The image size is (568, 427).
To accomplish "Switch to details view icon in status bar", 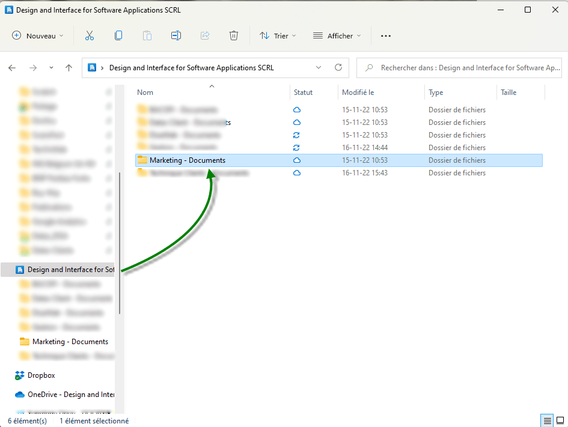I will (548, 420).
